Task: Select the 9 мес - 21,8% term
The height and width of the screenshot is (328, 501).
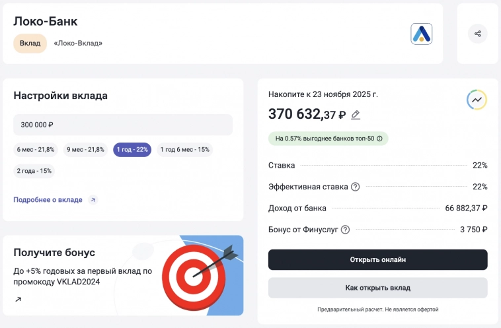Action: click(85, 149)
